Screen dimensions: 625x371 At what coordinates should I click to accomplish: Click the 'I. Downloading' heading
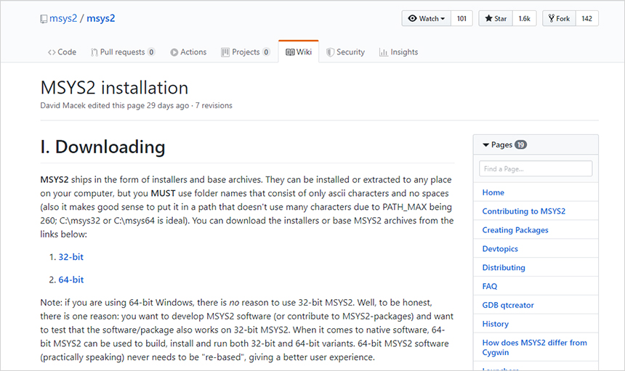(103, 147)
